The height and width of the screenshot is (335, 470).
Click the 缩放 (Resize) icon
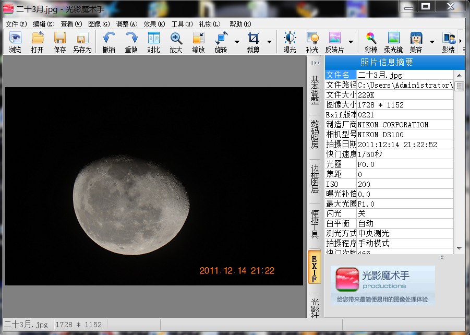click(x=198, y=38)
